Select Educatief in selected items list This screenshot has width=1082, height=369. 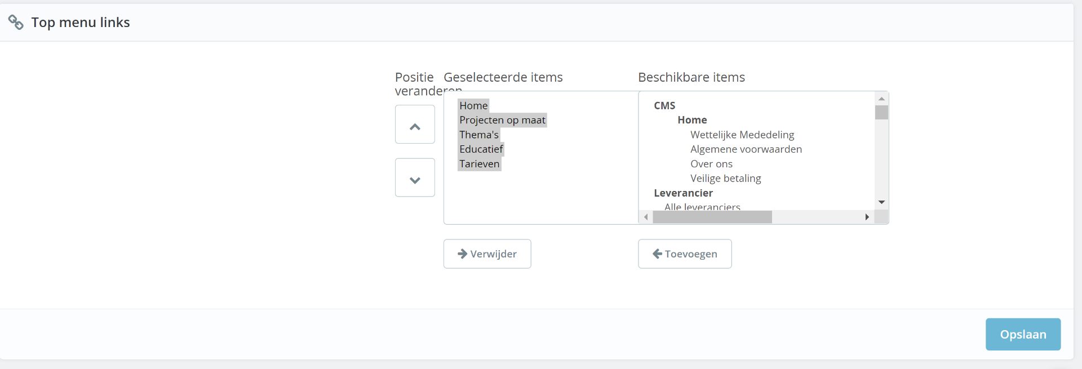point(481,149)
